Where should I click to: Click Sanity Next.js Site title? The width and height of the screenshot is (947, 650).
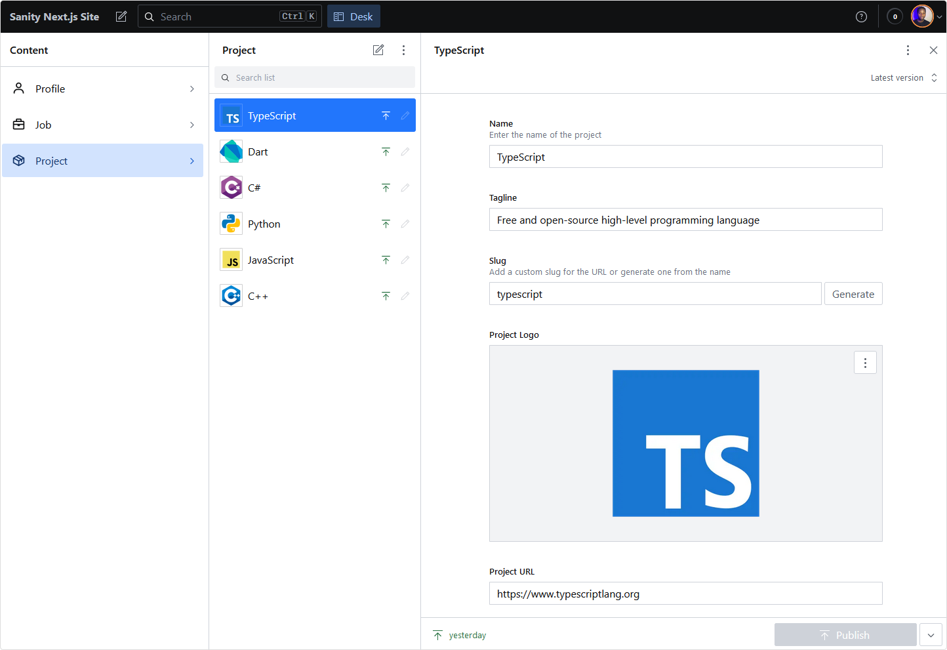click(x=54, y=16)
